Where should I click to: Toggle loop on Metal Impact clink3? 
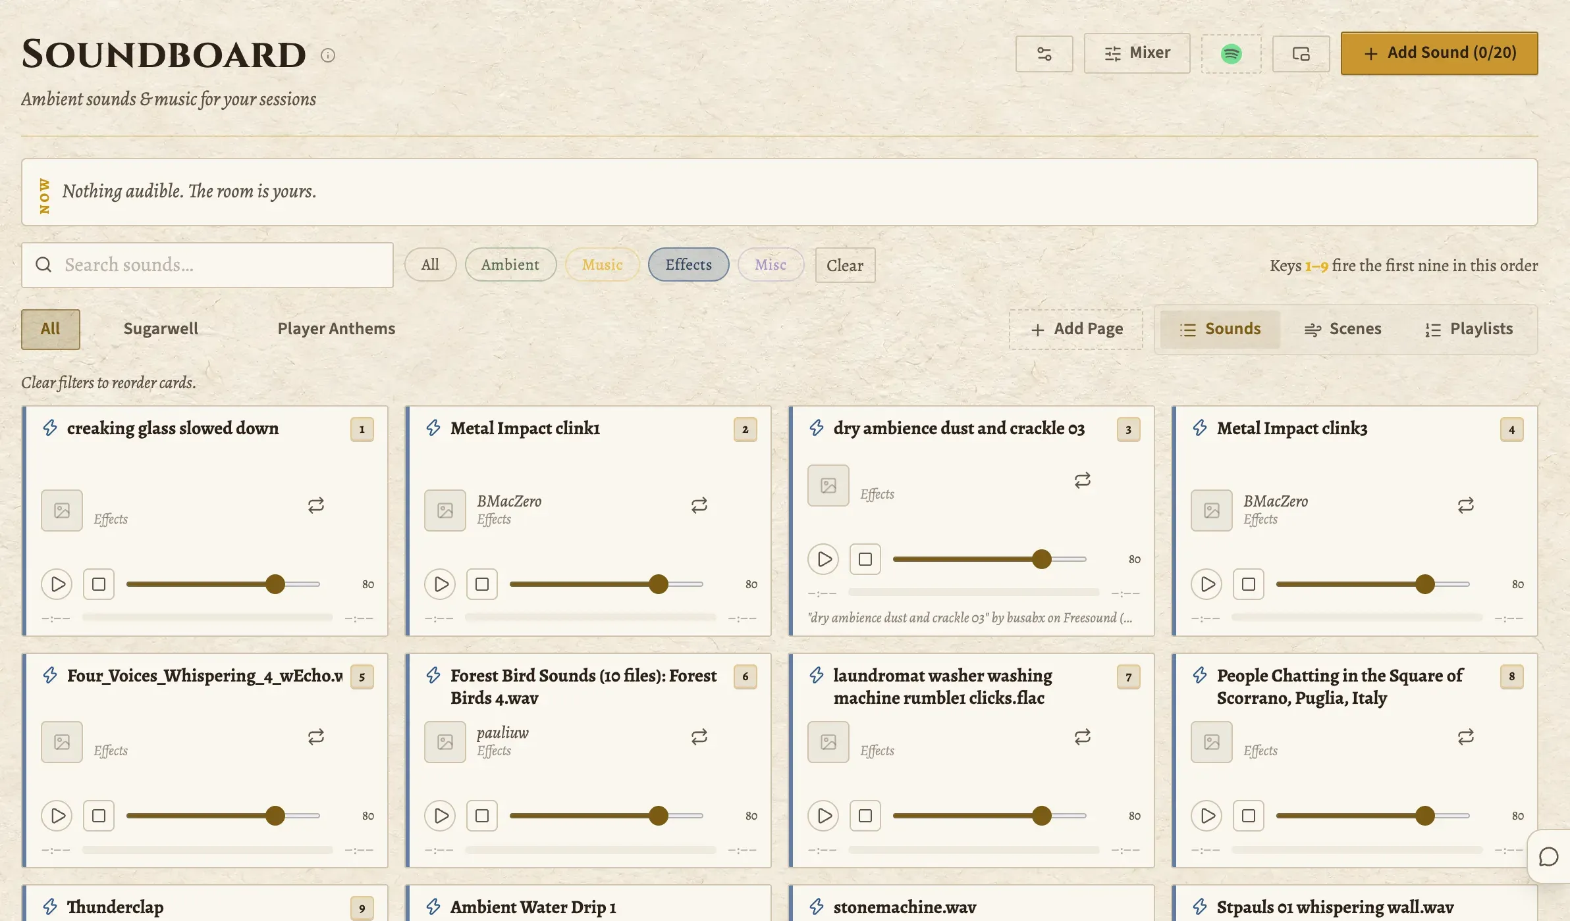(x=1466, y=505)
